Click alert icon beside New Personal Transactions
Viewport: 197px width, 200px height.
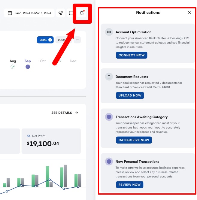click(x=109, y=161)
